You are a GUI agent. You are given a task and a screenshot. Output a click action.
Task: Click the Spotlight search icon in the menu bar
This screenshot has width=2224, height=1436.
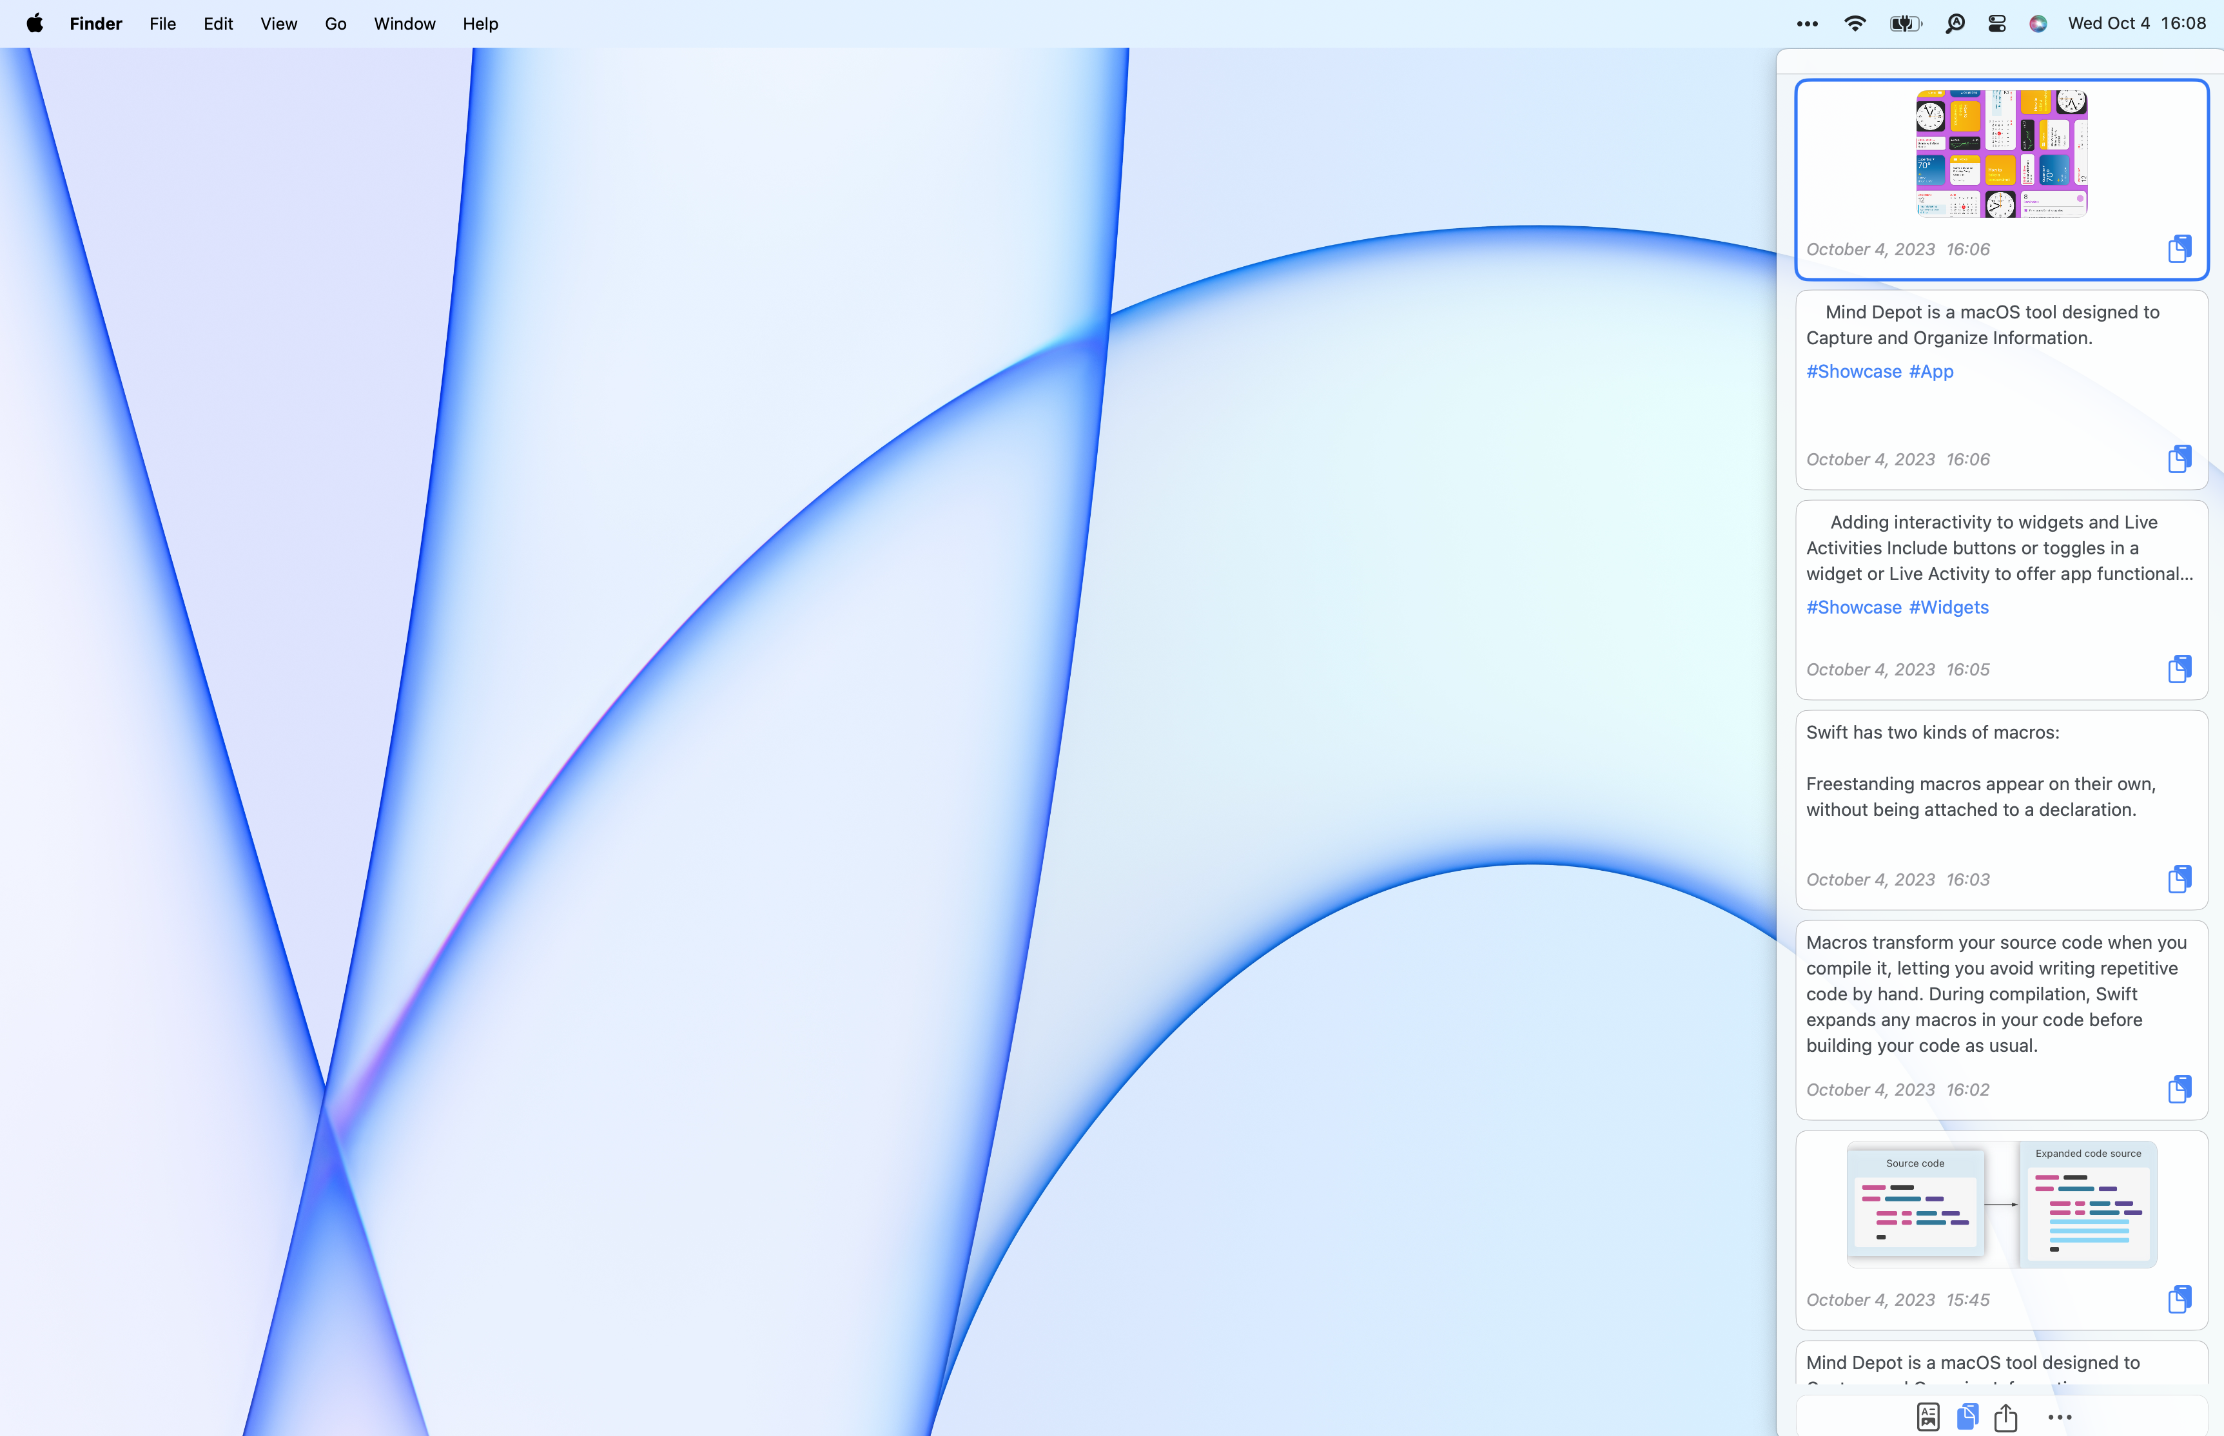[1955, 23]
